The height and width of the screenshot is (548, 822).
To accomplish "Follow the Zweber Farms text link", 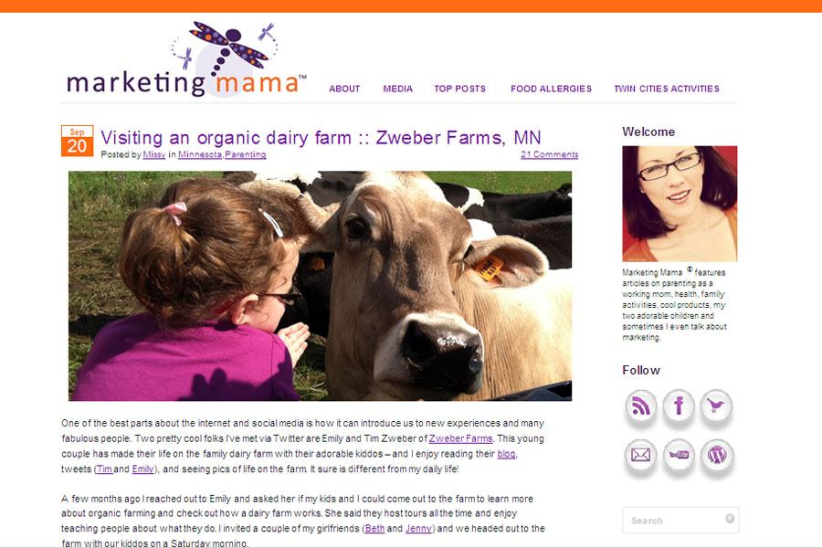I will pyautogui.click(x=461, y=438).
